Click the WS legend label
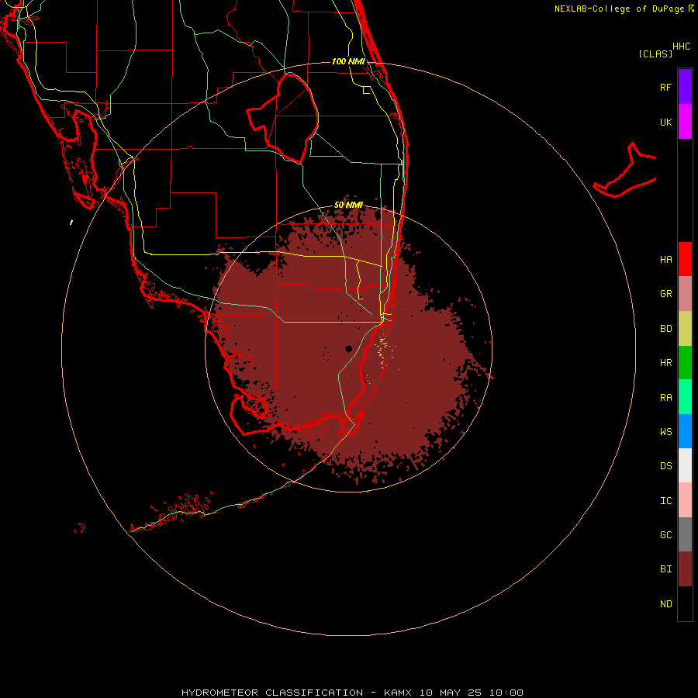The width and height of the screenshot is (698, 698). click(665, 432)
